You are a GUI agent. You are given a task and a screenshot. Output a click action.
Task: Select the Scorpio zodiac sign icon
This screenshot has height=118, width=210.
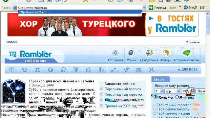101,70
